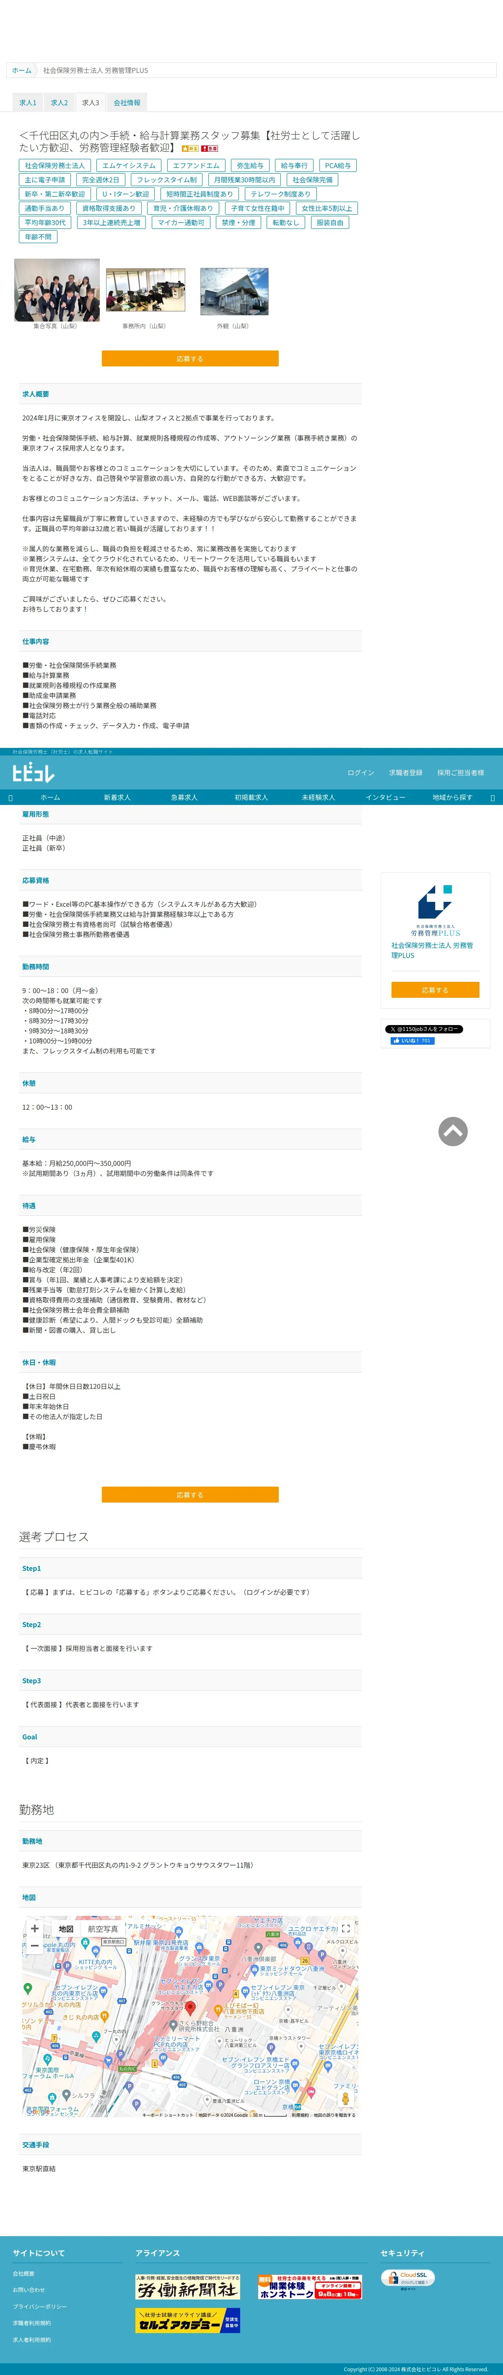View the 外観 building exterior photo
Image resolution: width=503 pixels, height=2375 pixels.
click(234, 291)
